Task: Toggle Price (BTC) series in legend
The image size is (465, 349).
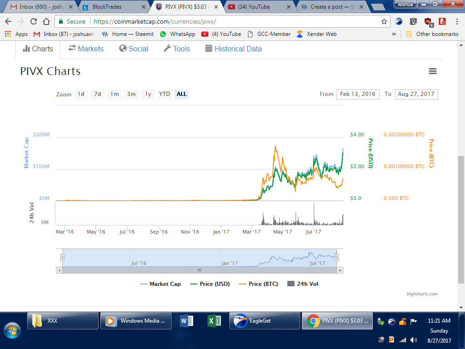Action: (x=258, y=284)
